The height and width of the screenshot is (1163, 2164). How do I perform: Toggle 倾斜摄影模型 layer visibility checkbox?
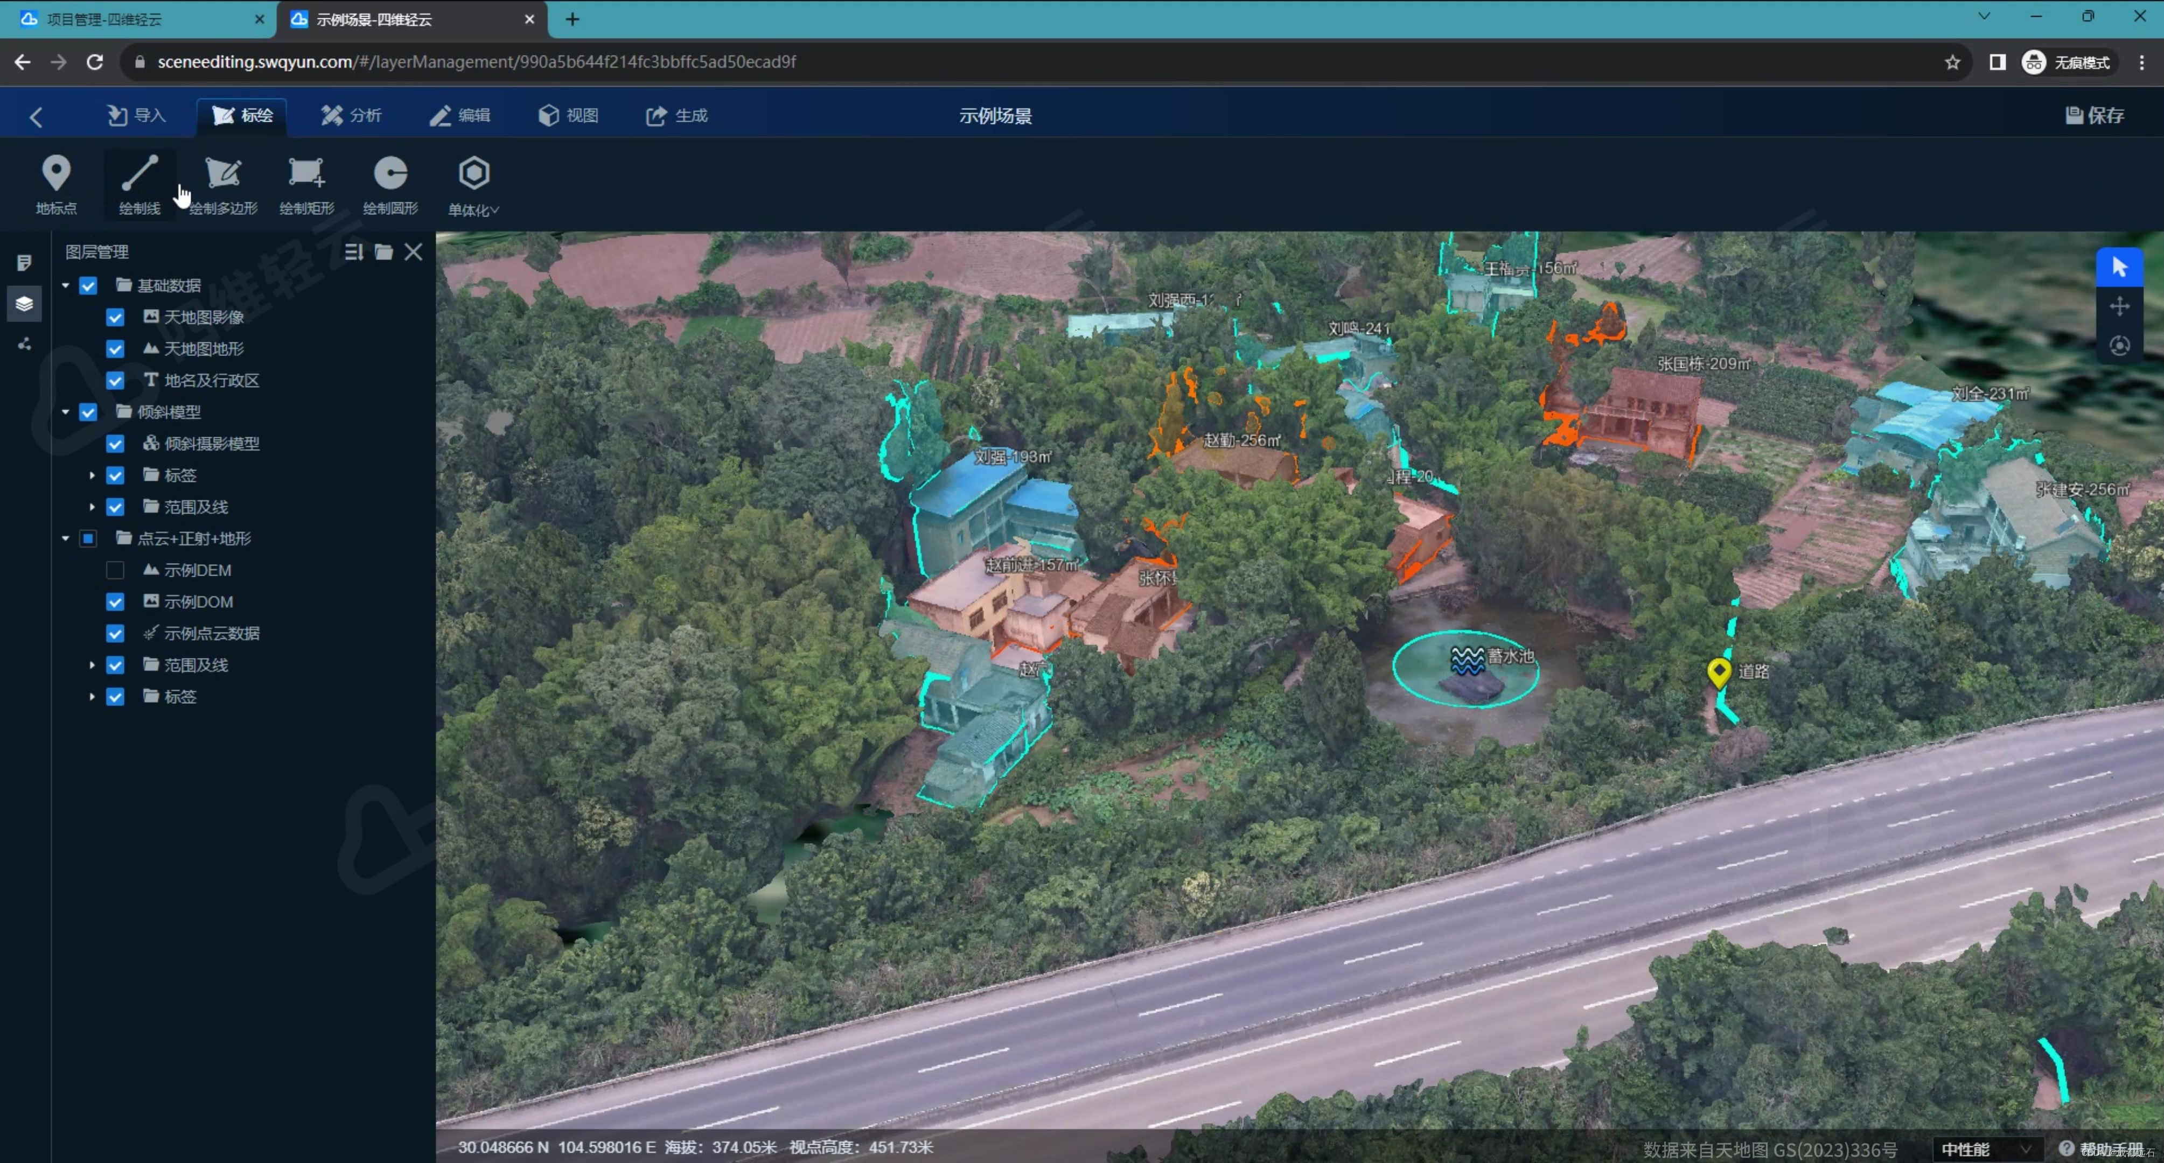(x=115, y=443)
